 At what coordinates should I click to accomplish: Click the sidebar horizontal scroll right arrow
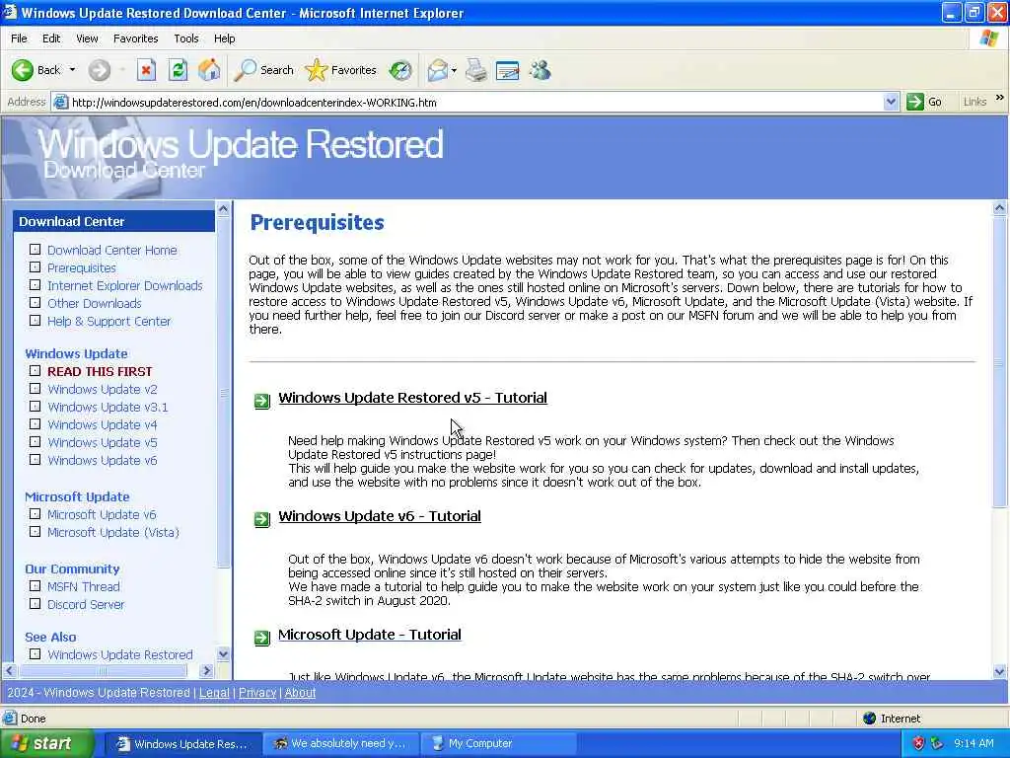coord(206,671)
